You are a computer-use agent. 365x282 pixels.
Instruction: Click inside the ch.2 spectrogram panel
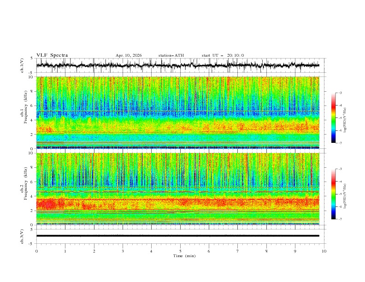(177, 189)
